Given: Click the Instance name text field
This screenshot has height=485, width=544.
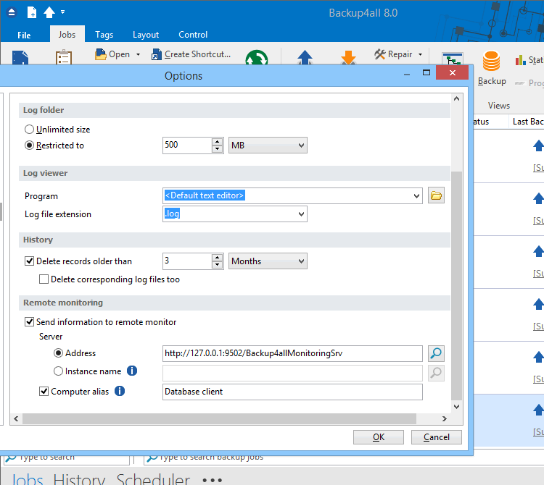Looking at the screenshot, I should 292,373.
